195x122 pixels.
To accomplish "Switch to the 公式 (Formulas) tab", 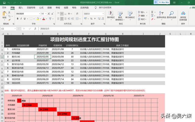I will point(41,8).
